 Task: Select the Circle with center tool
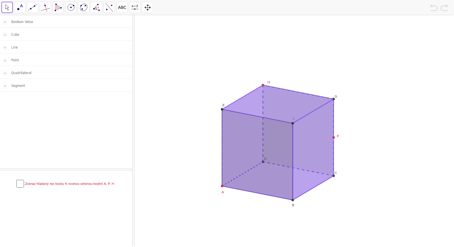71,7
